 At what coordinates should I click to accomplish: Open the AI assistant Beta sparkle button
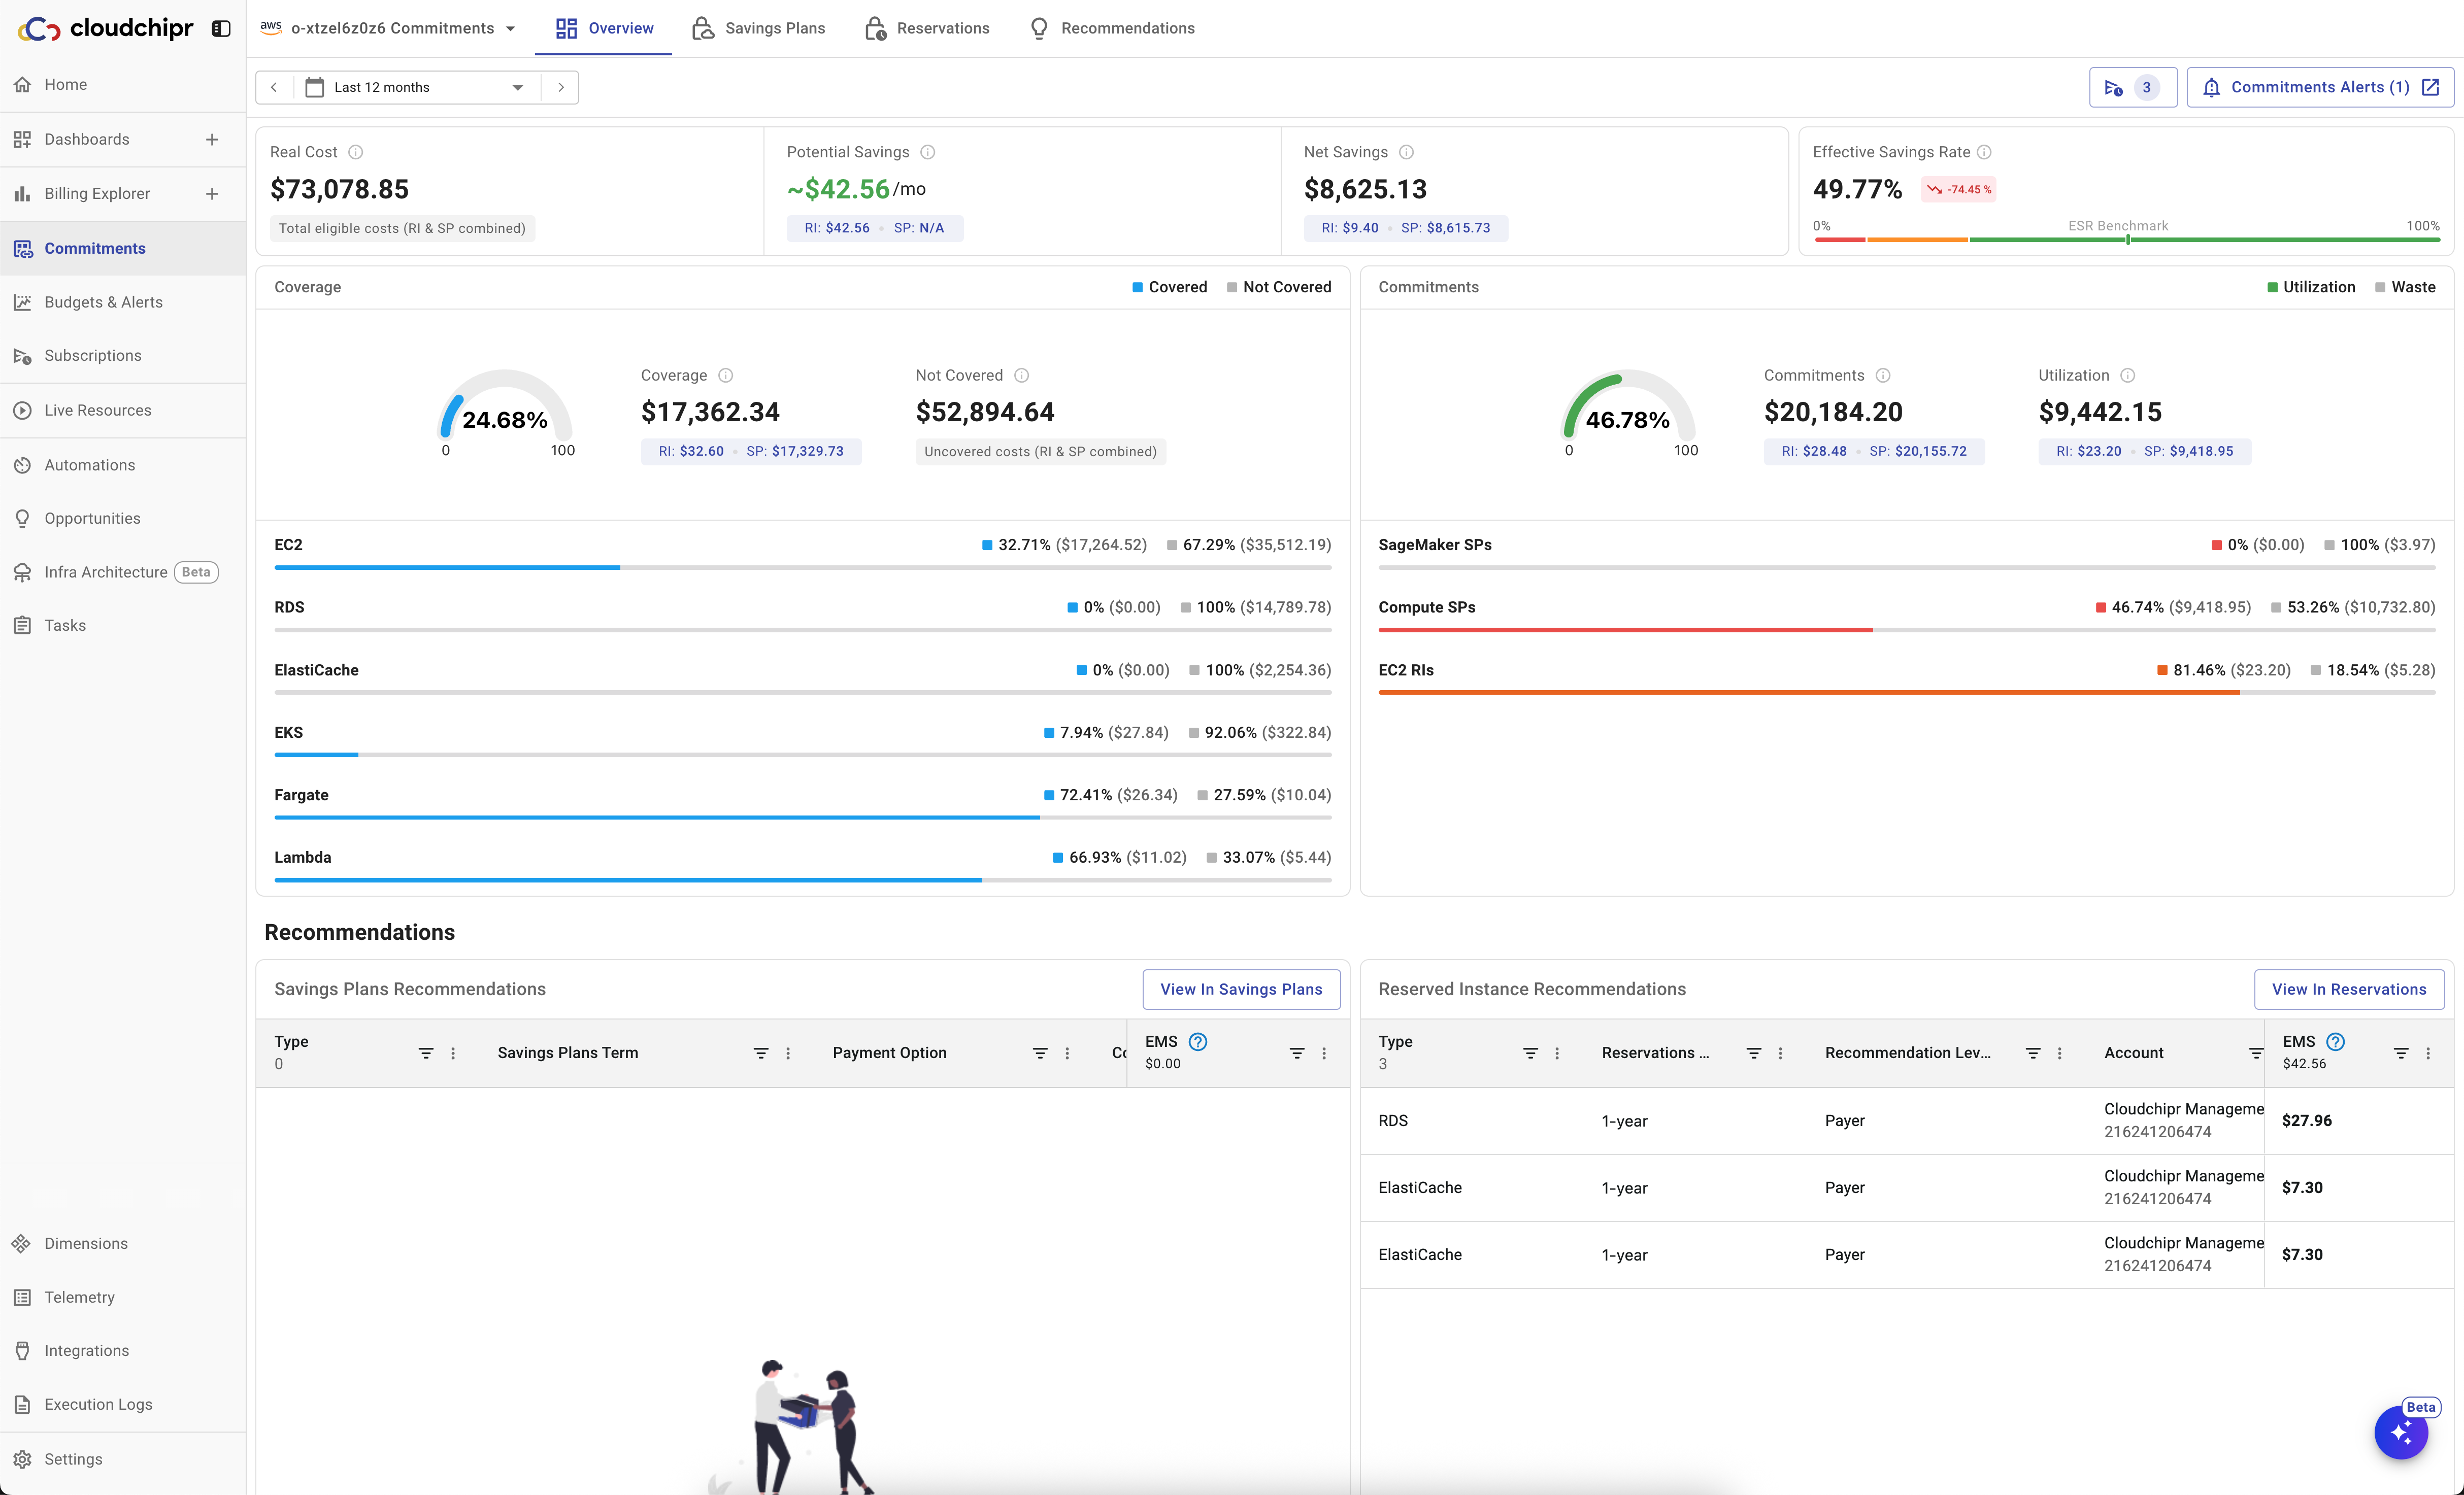[2401, 1433]
